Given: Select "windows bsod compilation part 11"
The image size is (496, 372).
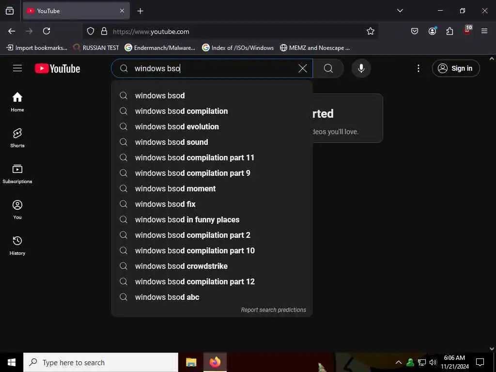Looking at the screenshot, I should coord(212,157).
